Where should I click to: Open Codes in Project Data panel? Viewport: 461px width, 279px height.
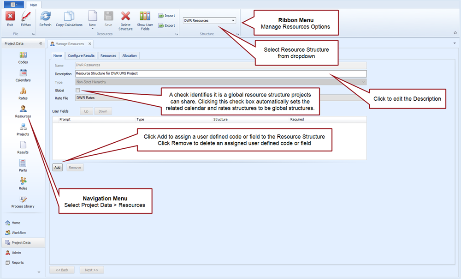(x=23, y=57)
